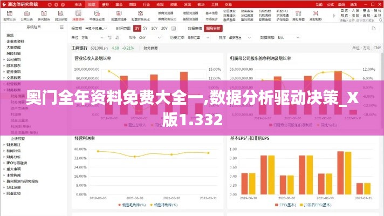Open the 股票 menu tab

coord(92,4)
